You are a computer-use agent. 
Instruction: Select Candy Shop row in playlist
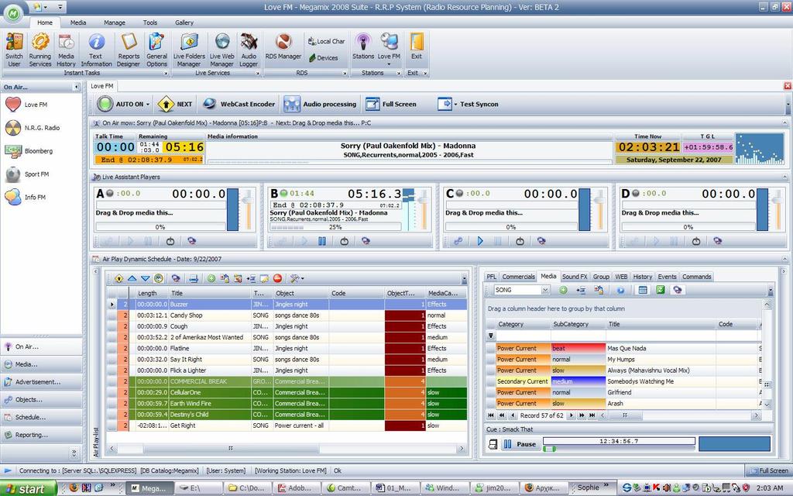287,315
